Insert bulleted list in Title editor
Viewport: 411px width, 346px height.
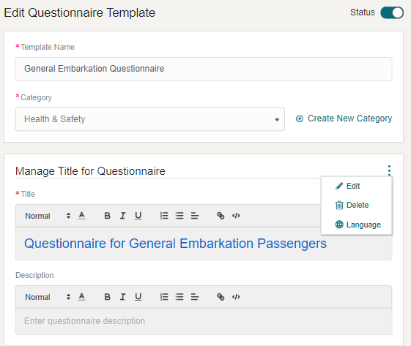click(179, 216)
